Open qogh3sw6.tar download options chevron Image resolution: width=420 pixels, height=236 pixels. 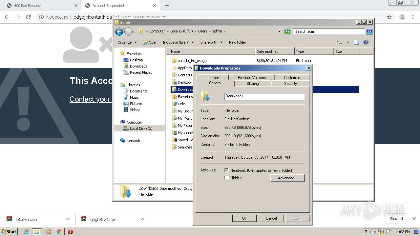click(x=142, y=219)
